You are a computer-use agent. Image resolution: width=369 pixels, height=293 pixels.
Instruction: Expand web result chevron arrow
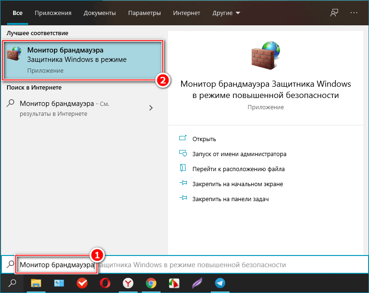click(x=151, y=108)
